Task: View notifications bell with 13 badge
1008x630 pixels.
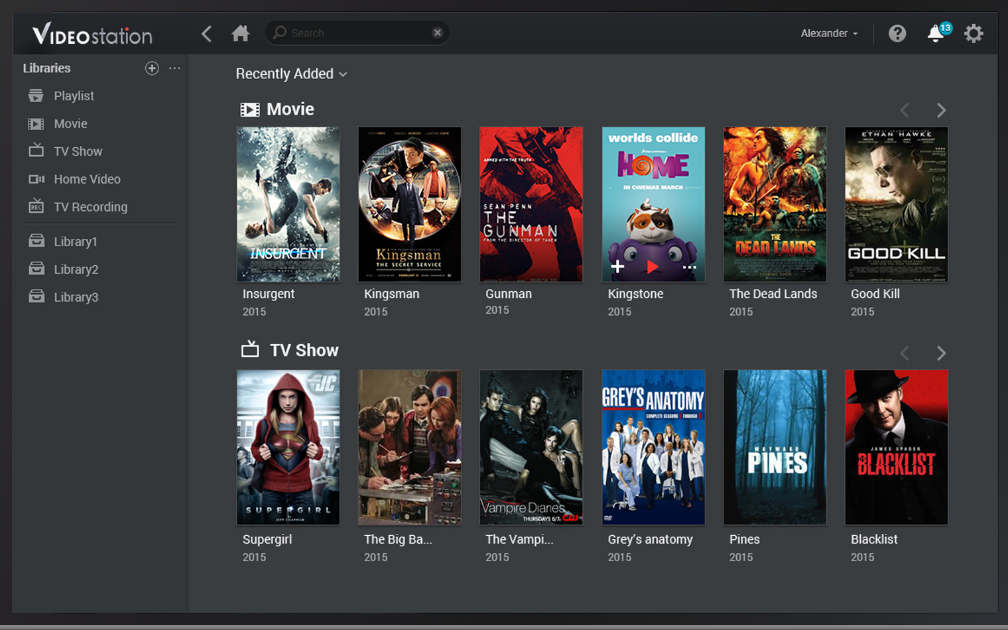Action: pos(936,33)
